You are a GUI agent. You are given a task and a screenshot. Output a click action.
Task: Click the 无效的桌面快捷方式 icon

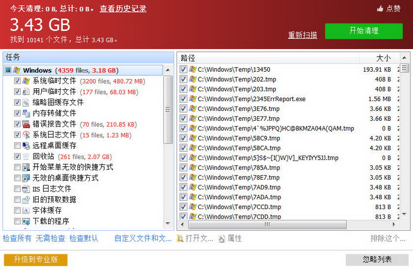click(26, 178)
